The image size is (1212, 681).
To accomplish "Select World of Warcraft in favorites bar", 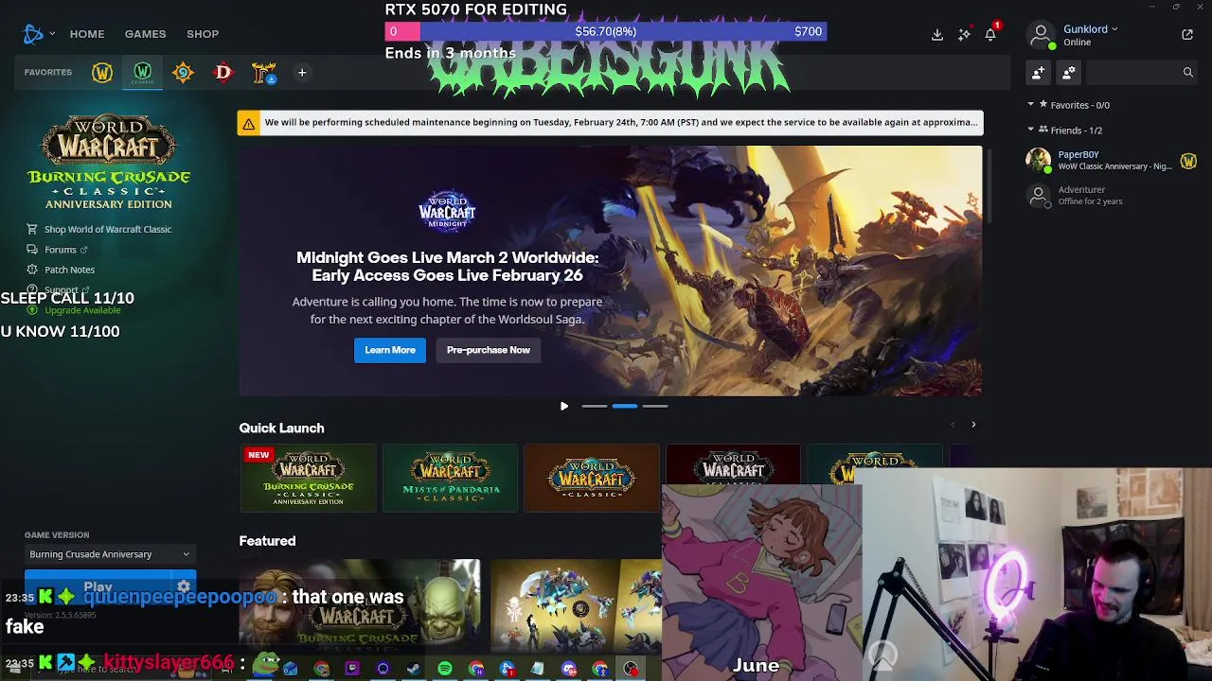I will click(x=102, y=73).
